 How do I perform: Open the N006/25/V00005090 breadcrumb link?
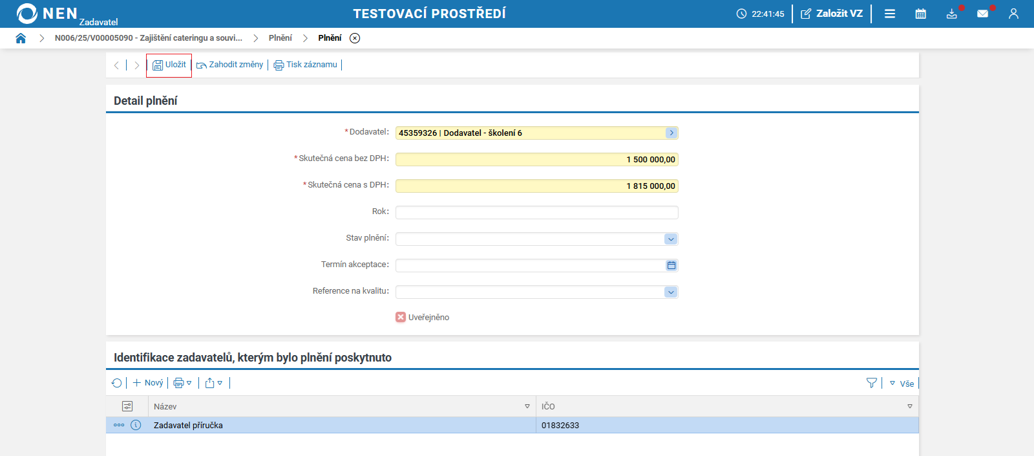(149, 38)
